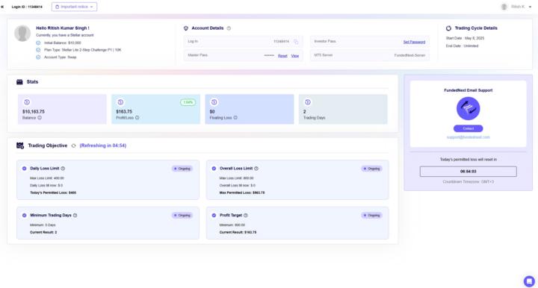Click Today's Permitted Loss: $400 text

pyautogui.click(x=53, y=192)
